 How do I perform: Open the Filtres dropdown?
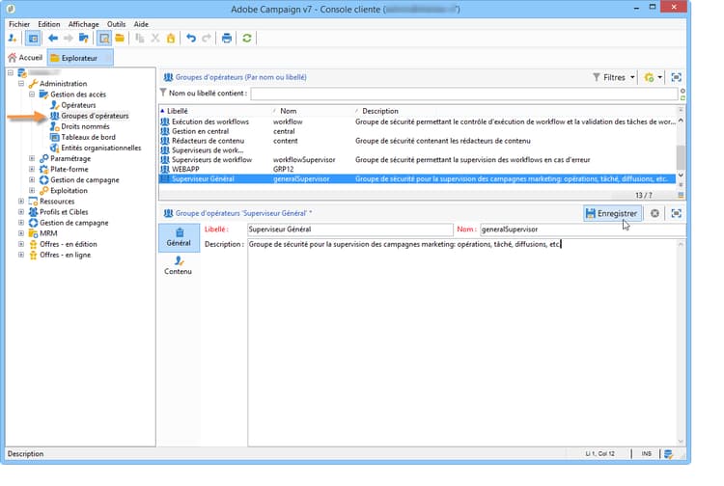pyautogui.click(x=614, y=77)
